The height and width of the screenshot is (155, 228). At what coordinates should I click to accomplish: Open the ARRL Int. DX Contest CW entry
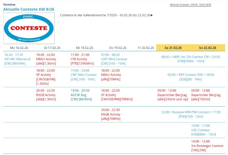[191, 57]
